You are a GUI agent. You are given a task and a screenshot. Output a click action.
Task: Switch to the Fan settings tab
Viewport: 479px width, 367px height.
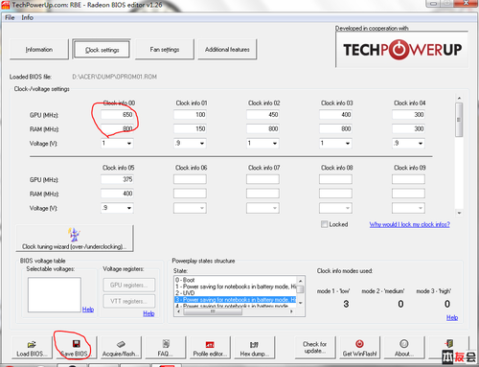tap(165, 50)
